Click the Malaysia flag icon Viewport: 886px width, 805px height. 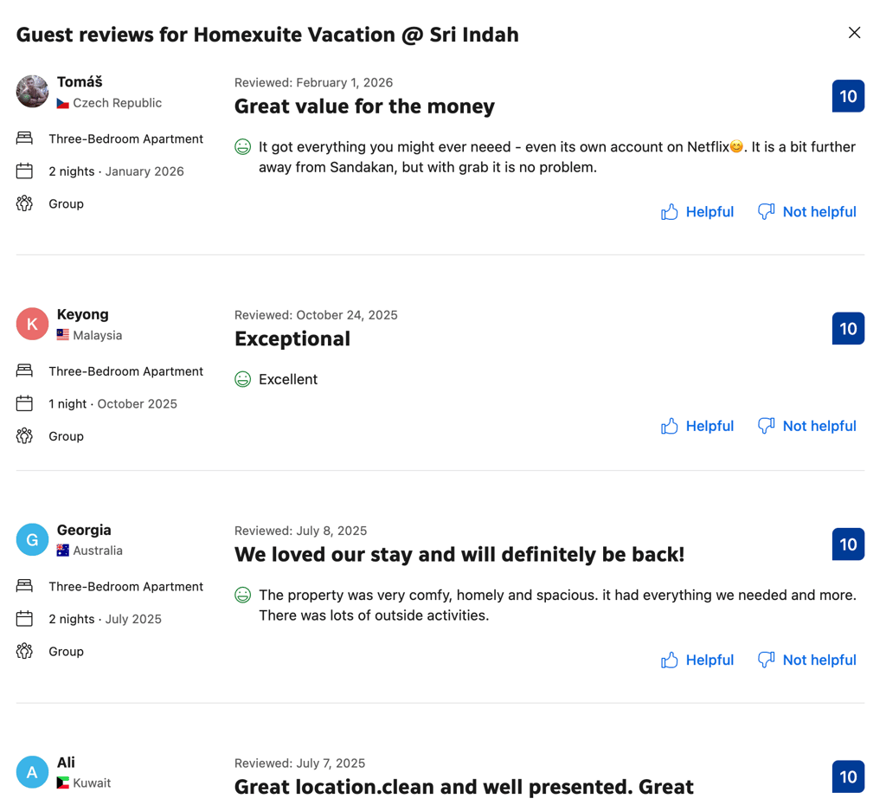pyautogui.click(x=63, y=335)
